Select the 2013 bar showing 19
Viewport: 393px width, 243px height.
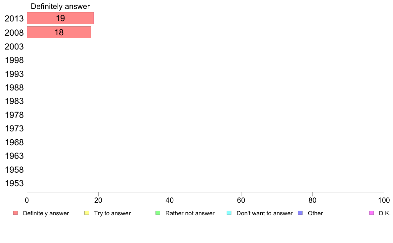coord(60,18)
